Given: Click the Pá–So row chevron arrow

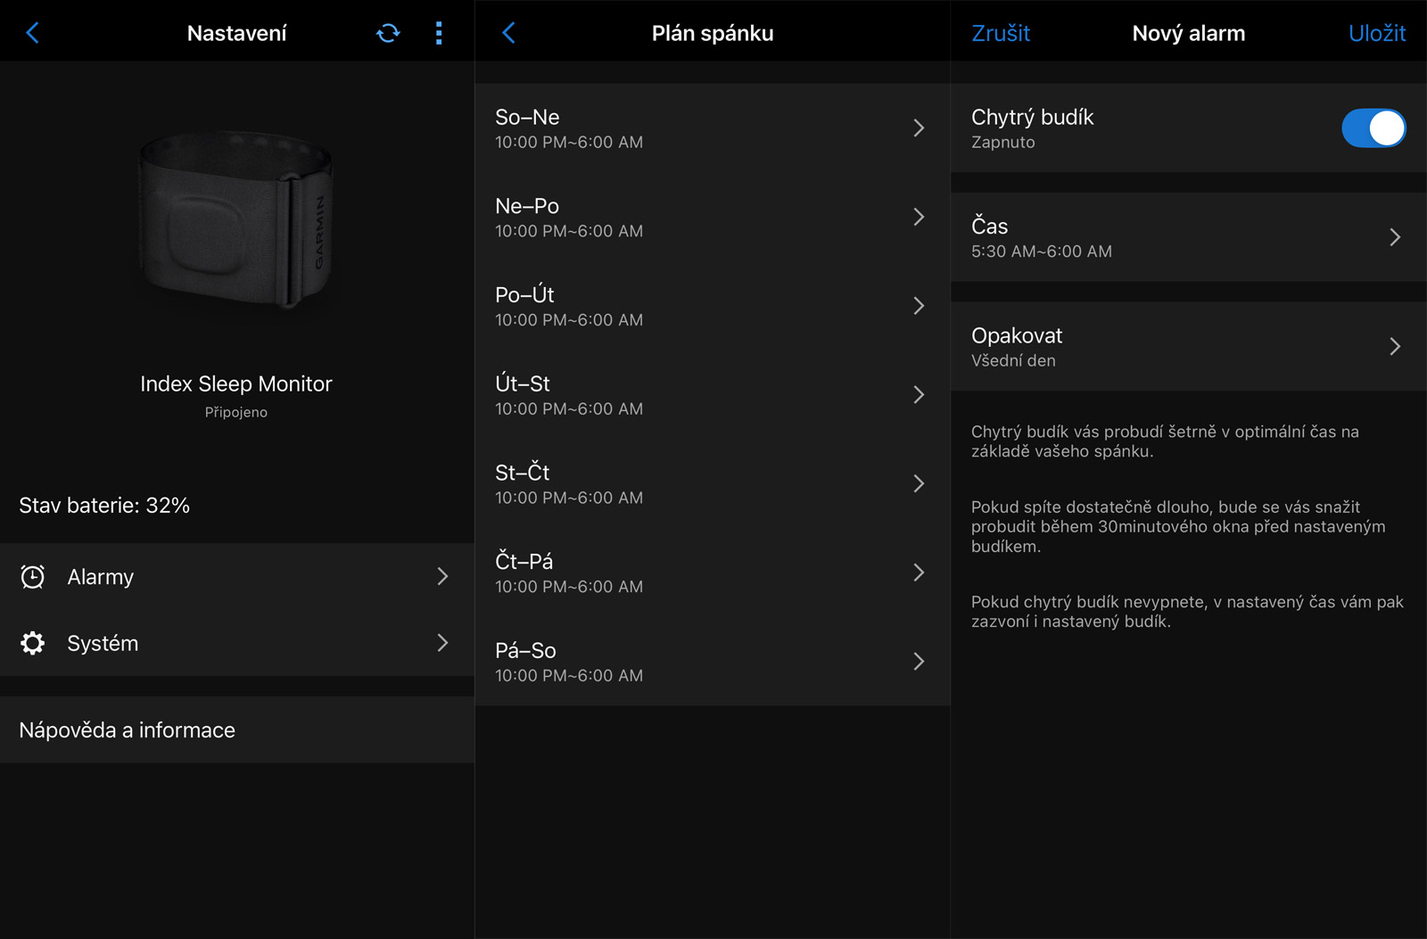Looking at the screenshot, I should [919, 662].
